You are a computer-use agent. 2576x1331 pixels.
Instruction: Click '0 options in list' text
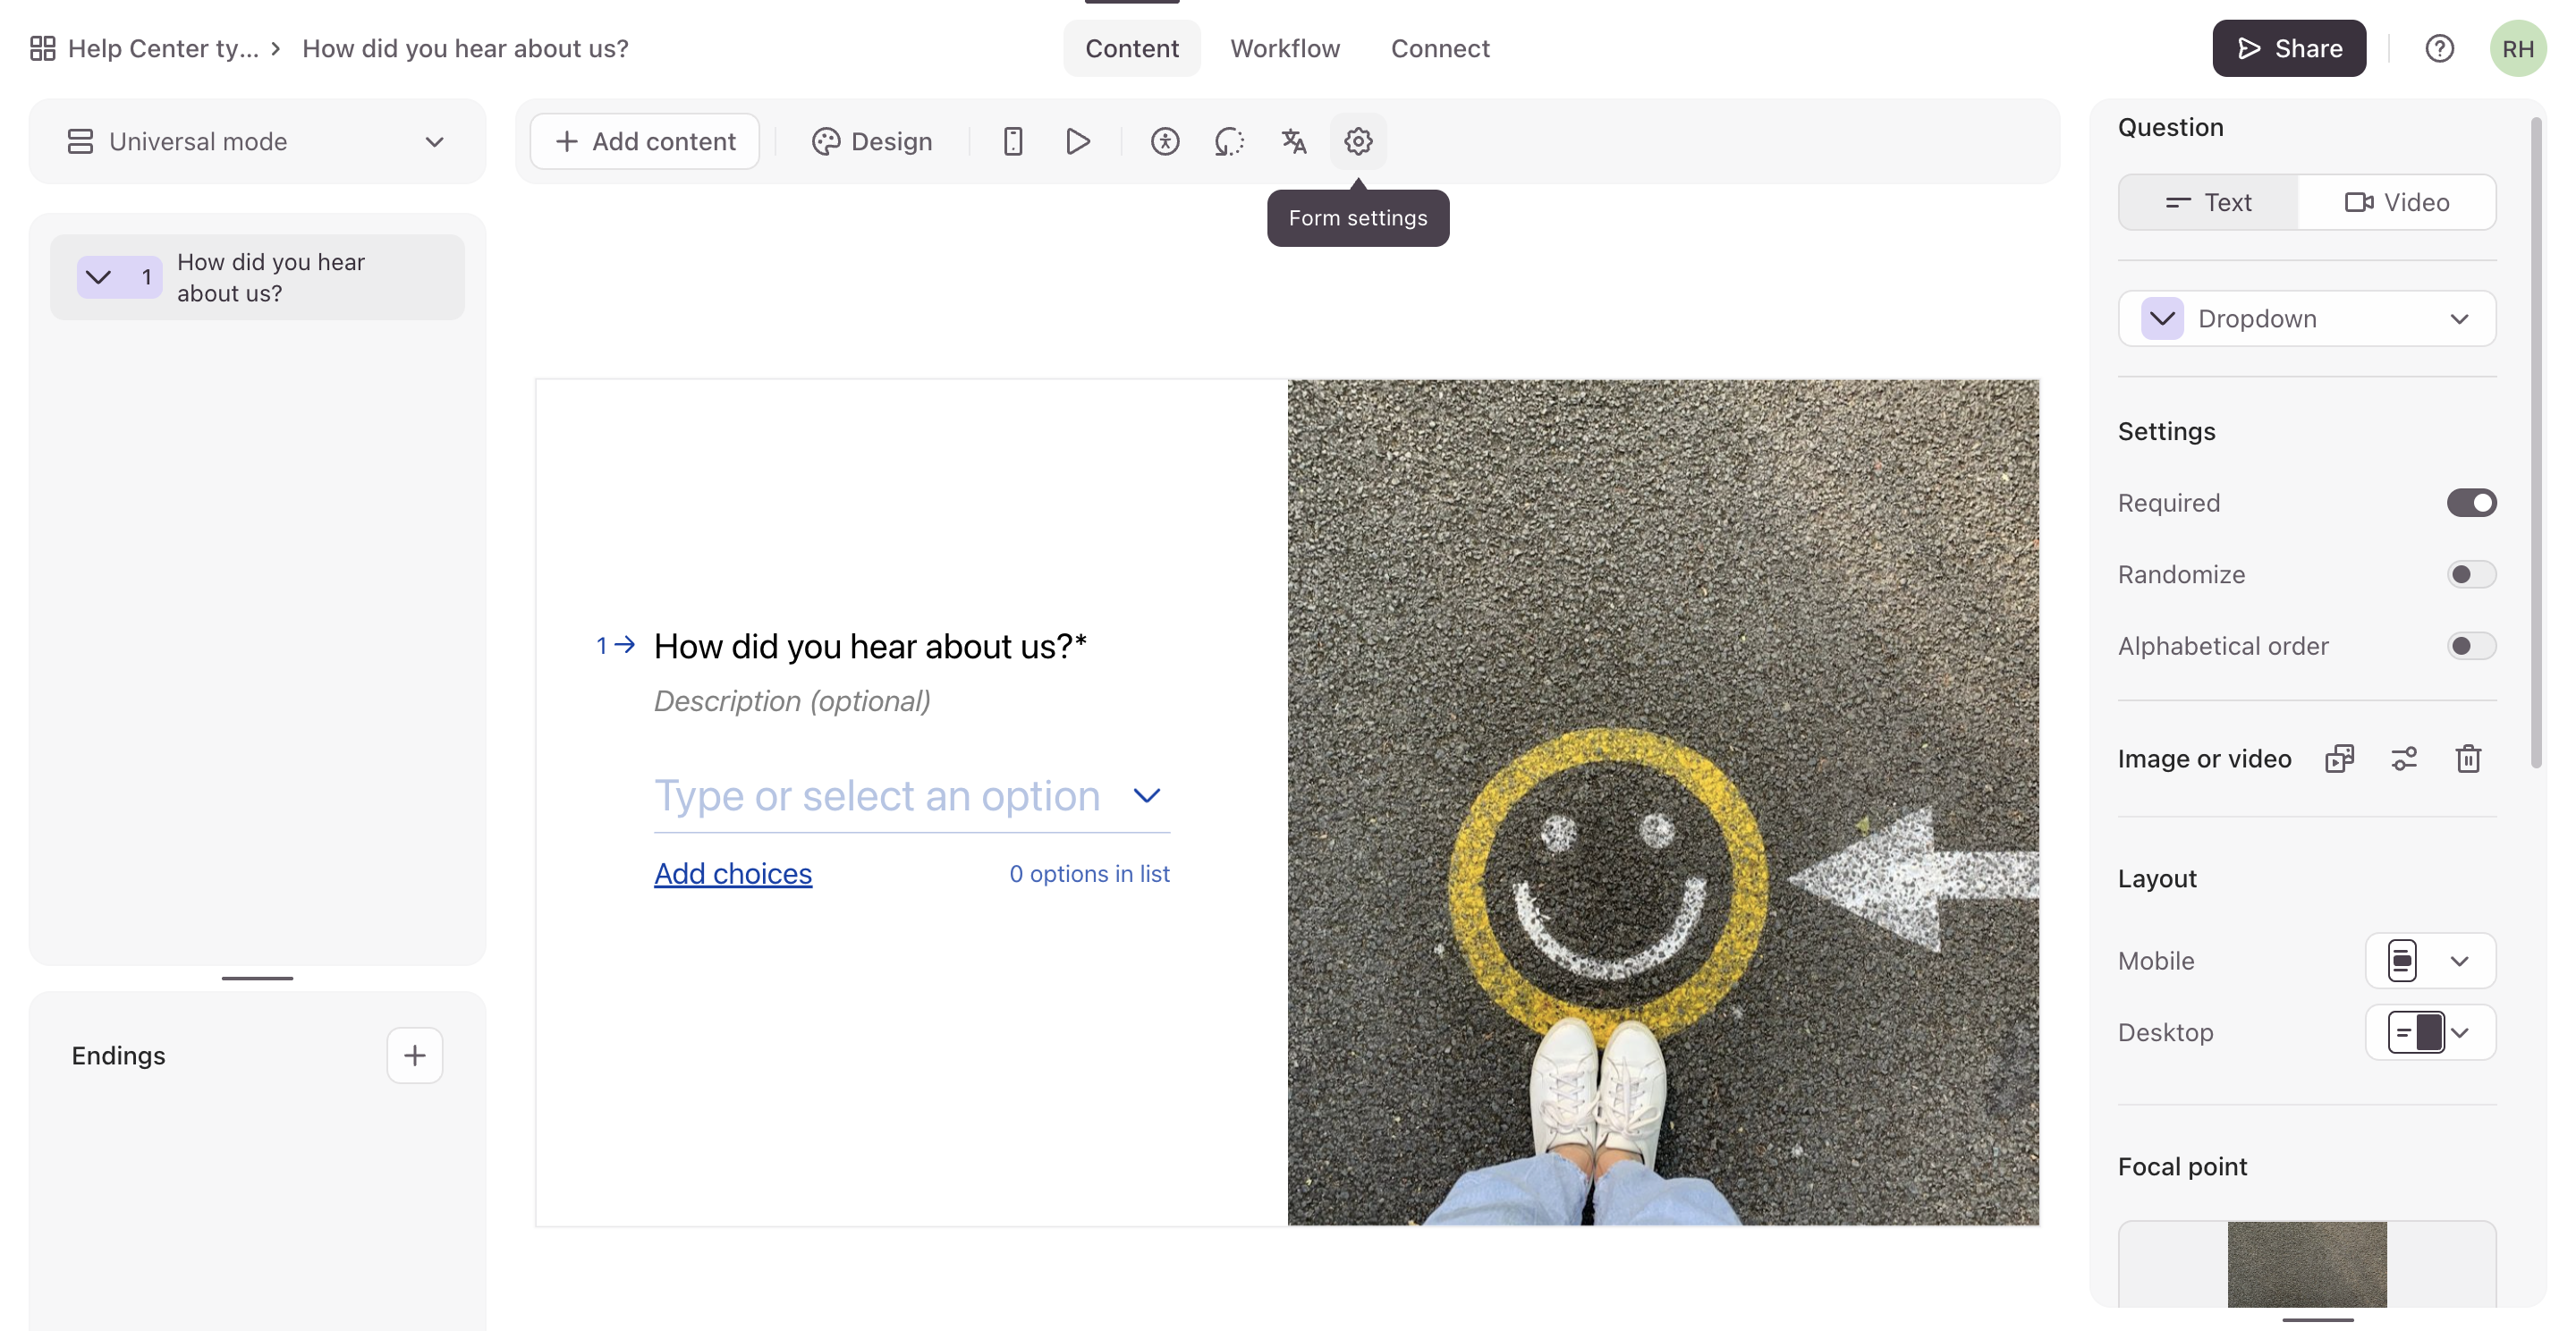coord(1088,873)
